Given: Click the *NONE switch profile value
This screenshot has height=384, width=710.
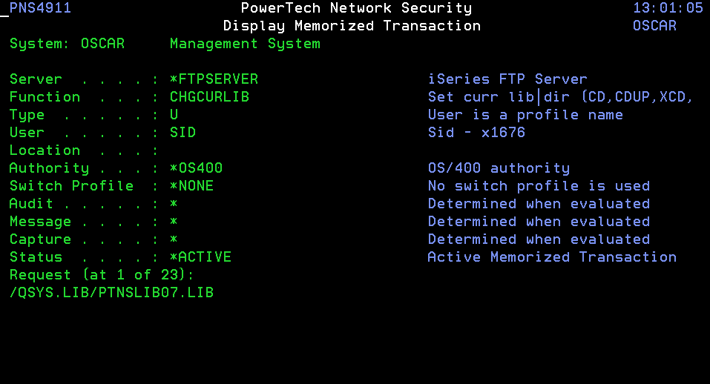Looking at the screenshot, I should coord(191,186).
